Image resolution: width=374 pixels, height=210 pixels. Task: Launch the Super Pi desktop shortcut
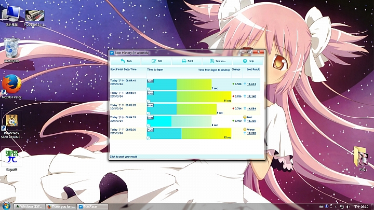(x=11, y=159)
